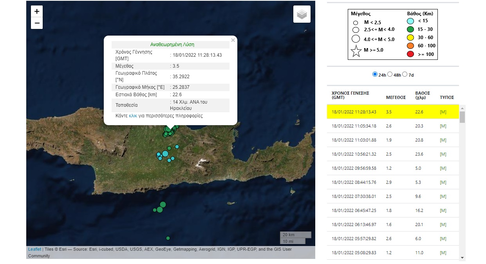Open the Leaflet attribution link

coord(34,249)
